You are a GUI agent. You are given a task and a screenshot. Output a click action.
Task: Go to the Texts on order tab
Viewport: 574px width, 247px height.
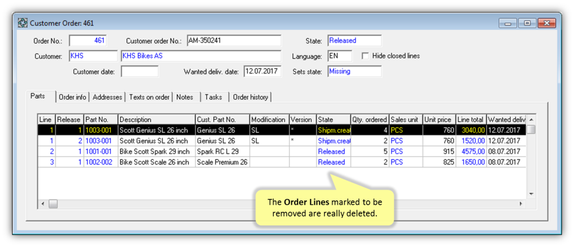tap(150, 97)
